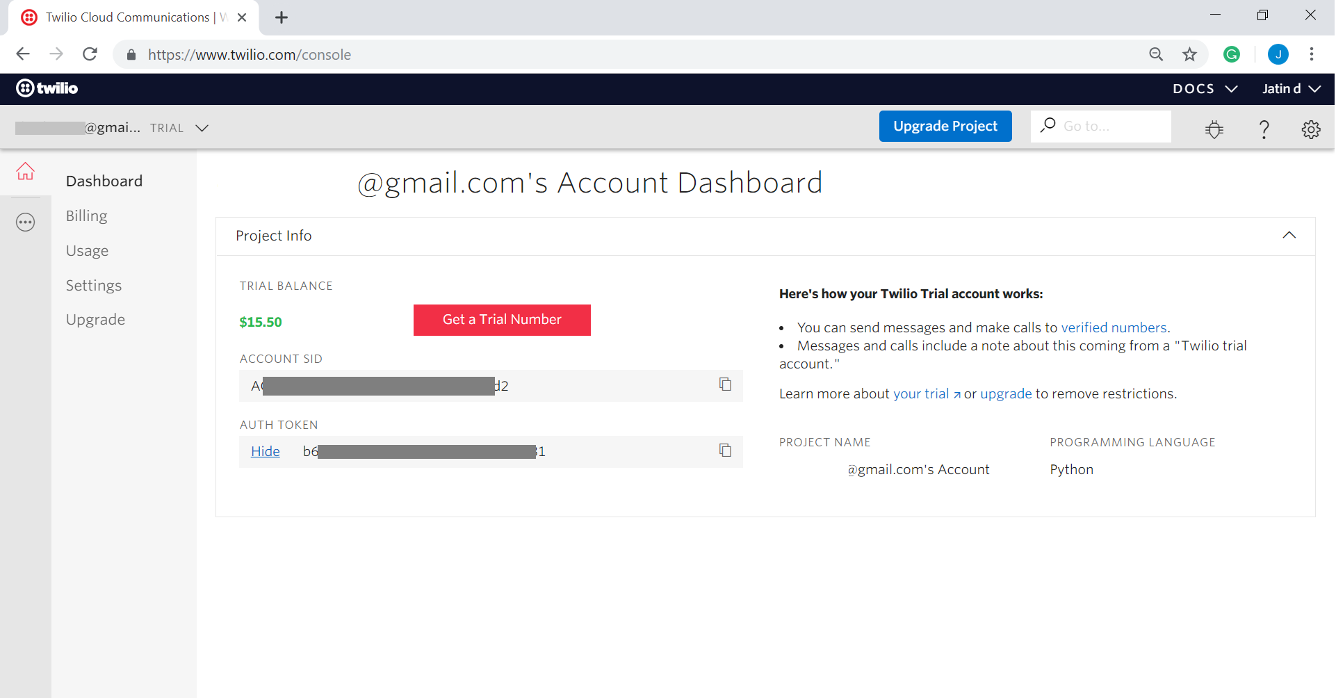Open the Jatin d user menu

(x=1292, y=89)
